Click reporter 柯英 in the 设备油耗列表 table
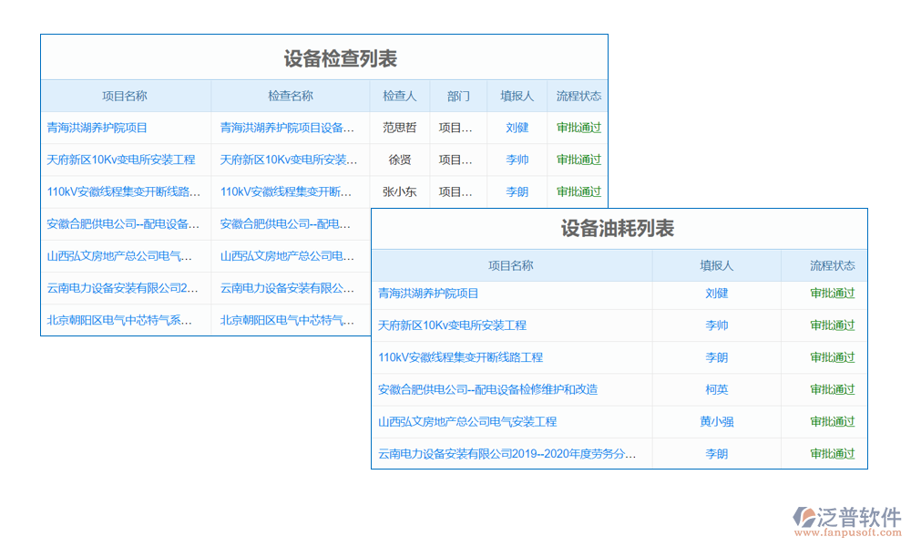Screen dimensions: 911x547 (x=716, y=389)
